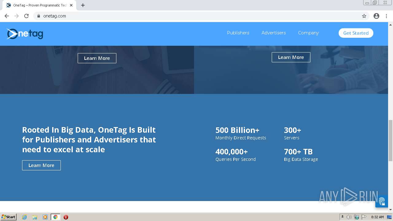Open Action Center flag icon
This screenshot has height=221, width=393.
point(364,217)
